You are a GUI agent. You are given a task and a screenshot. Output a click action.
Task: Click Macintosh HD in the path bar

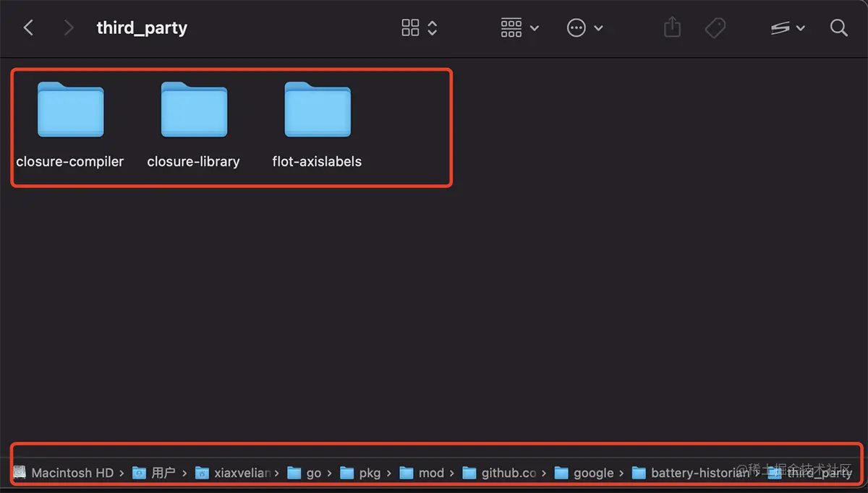[64, 473]
